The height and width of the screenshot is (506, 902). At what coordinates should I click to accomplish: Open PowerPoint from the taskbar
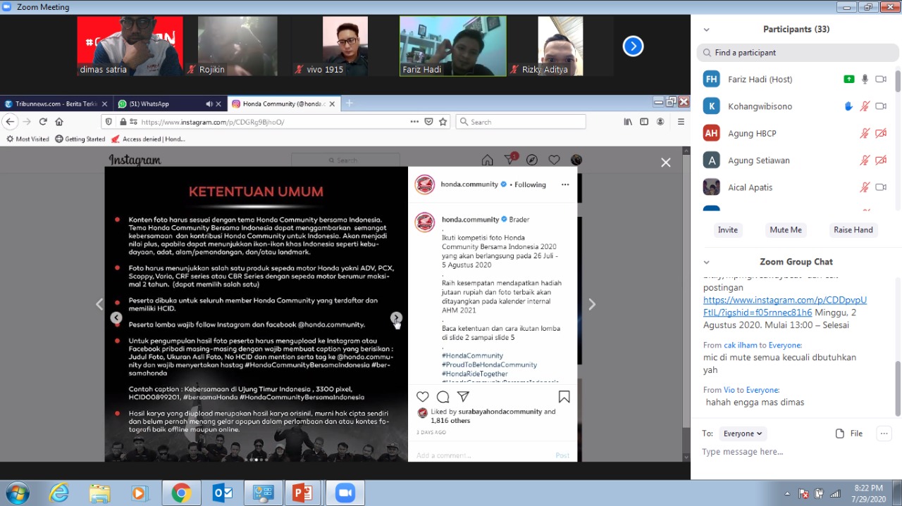coord(302,493)
